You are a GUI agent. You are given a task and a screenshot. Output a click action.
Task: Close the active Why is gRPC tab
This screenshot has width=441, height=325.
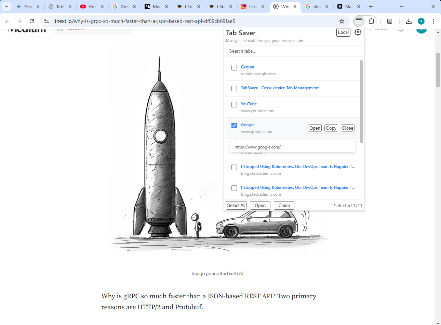(x=295, y=6)
